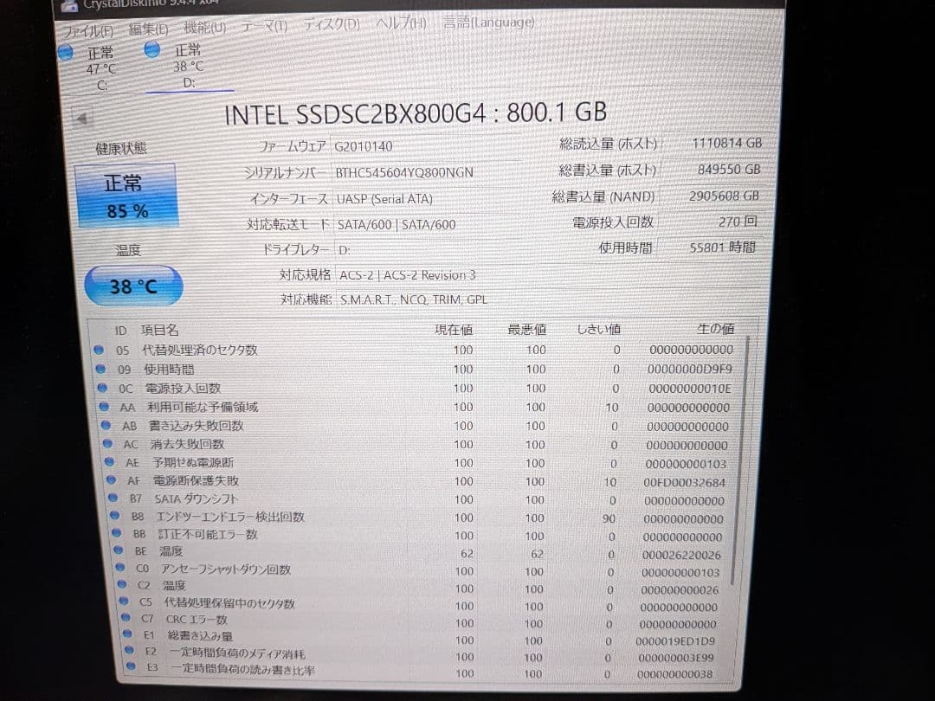
Task: Click the 38°C temperature gauge
Action: [132, 286]
